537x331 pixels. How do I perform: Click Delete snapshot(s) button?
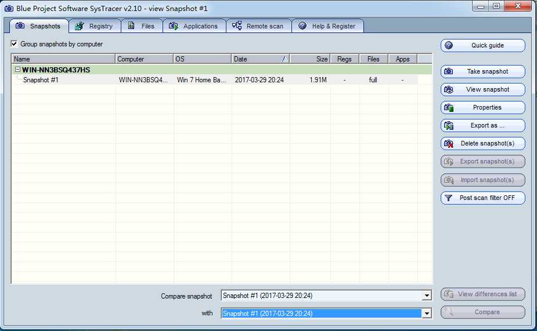[483, 144]
